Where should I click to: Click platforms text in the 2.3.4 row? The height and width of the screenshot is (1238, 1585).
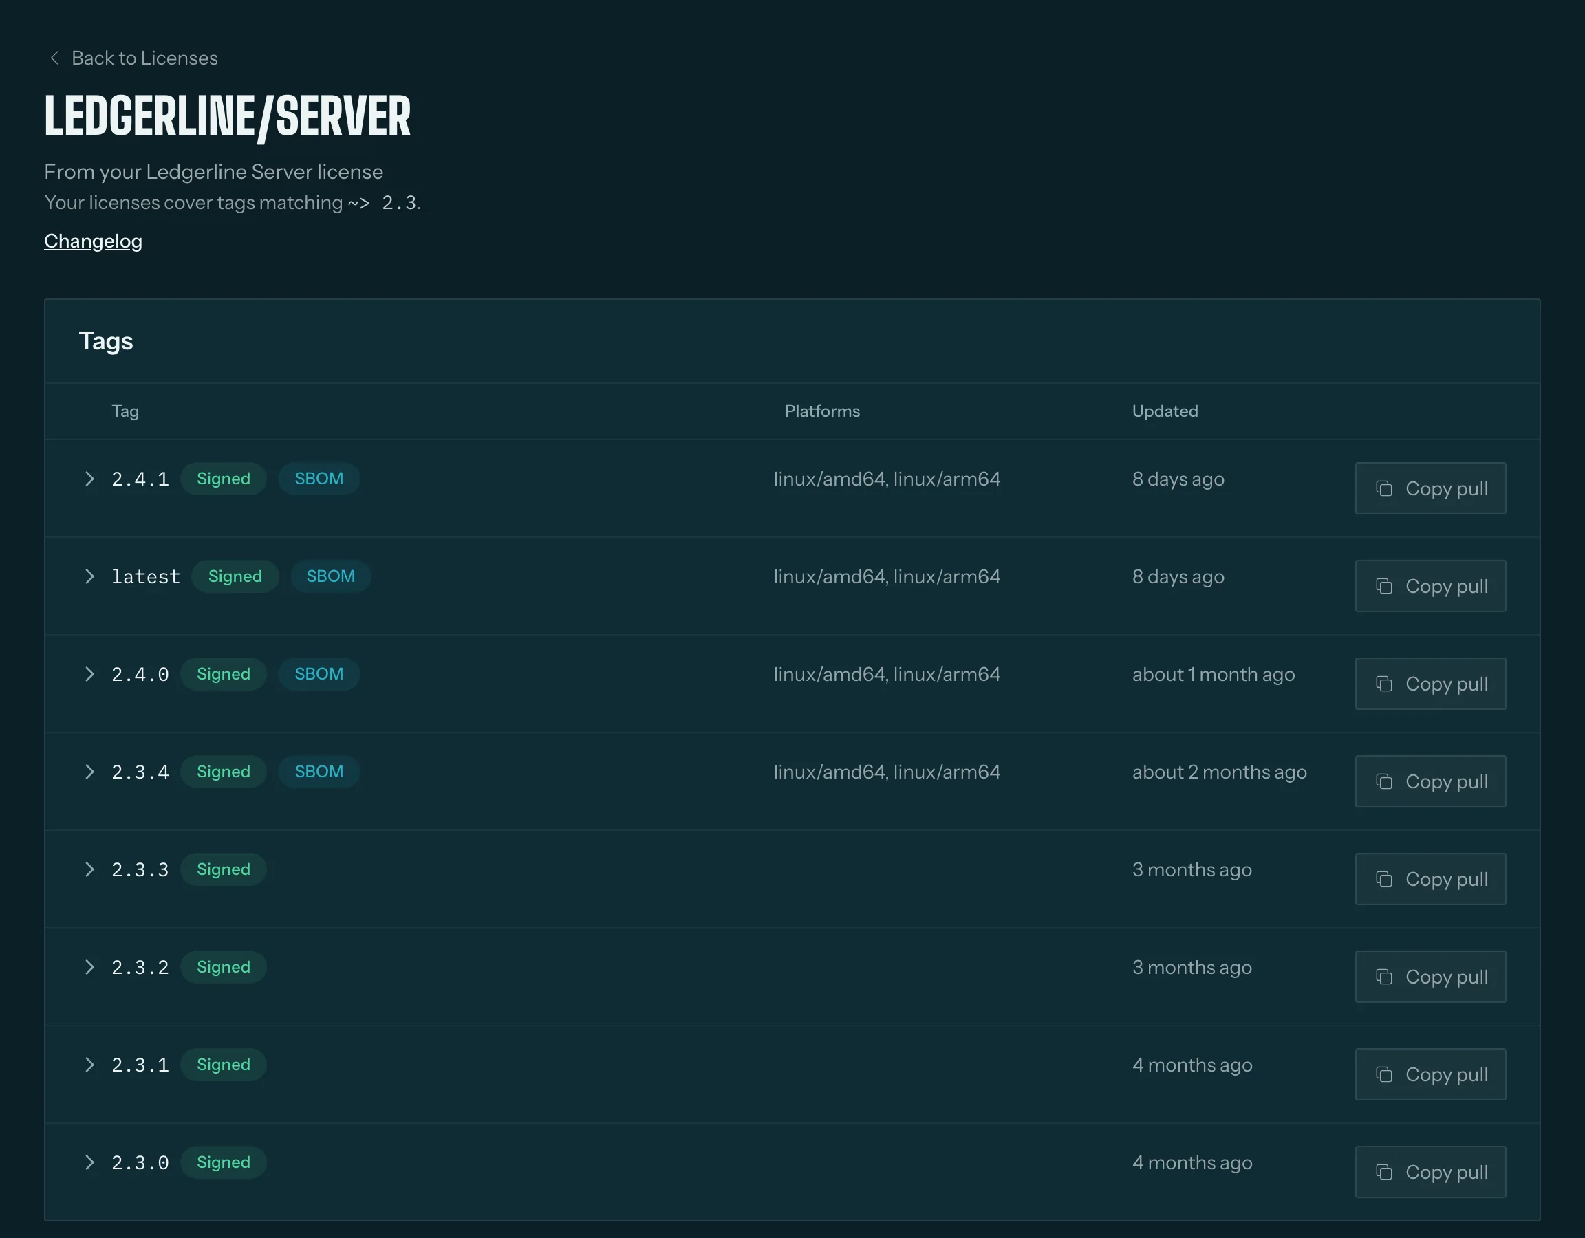(x=887, y=772)
